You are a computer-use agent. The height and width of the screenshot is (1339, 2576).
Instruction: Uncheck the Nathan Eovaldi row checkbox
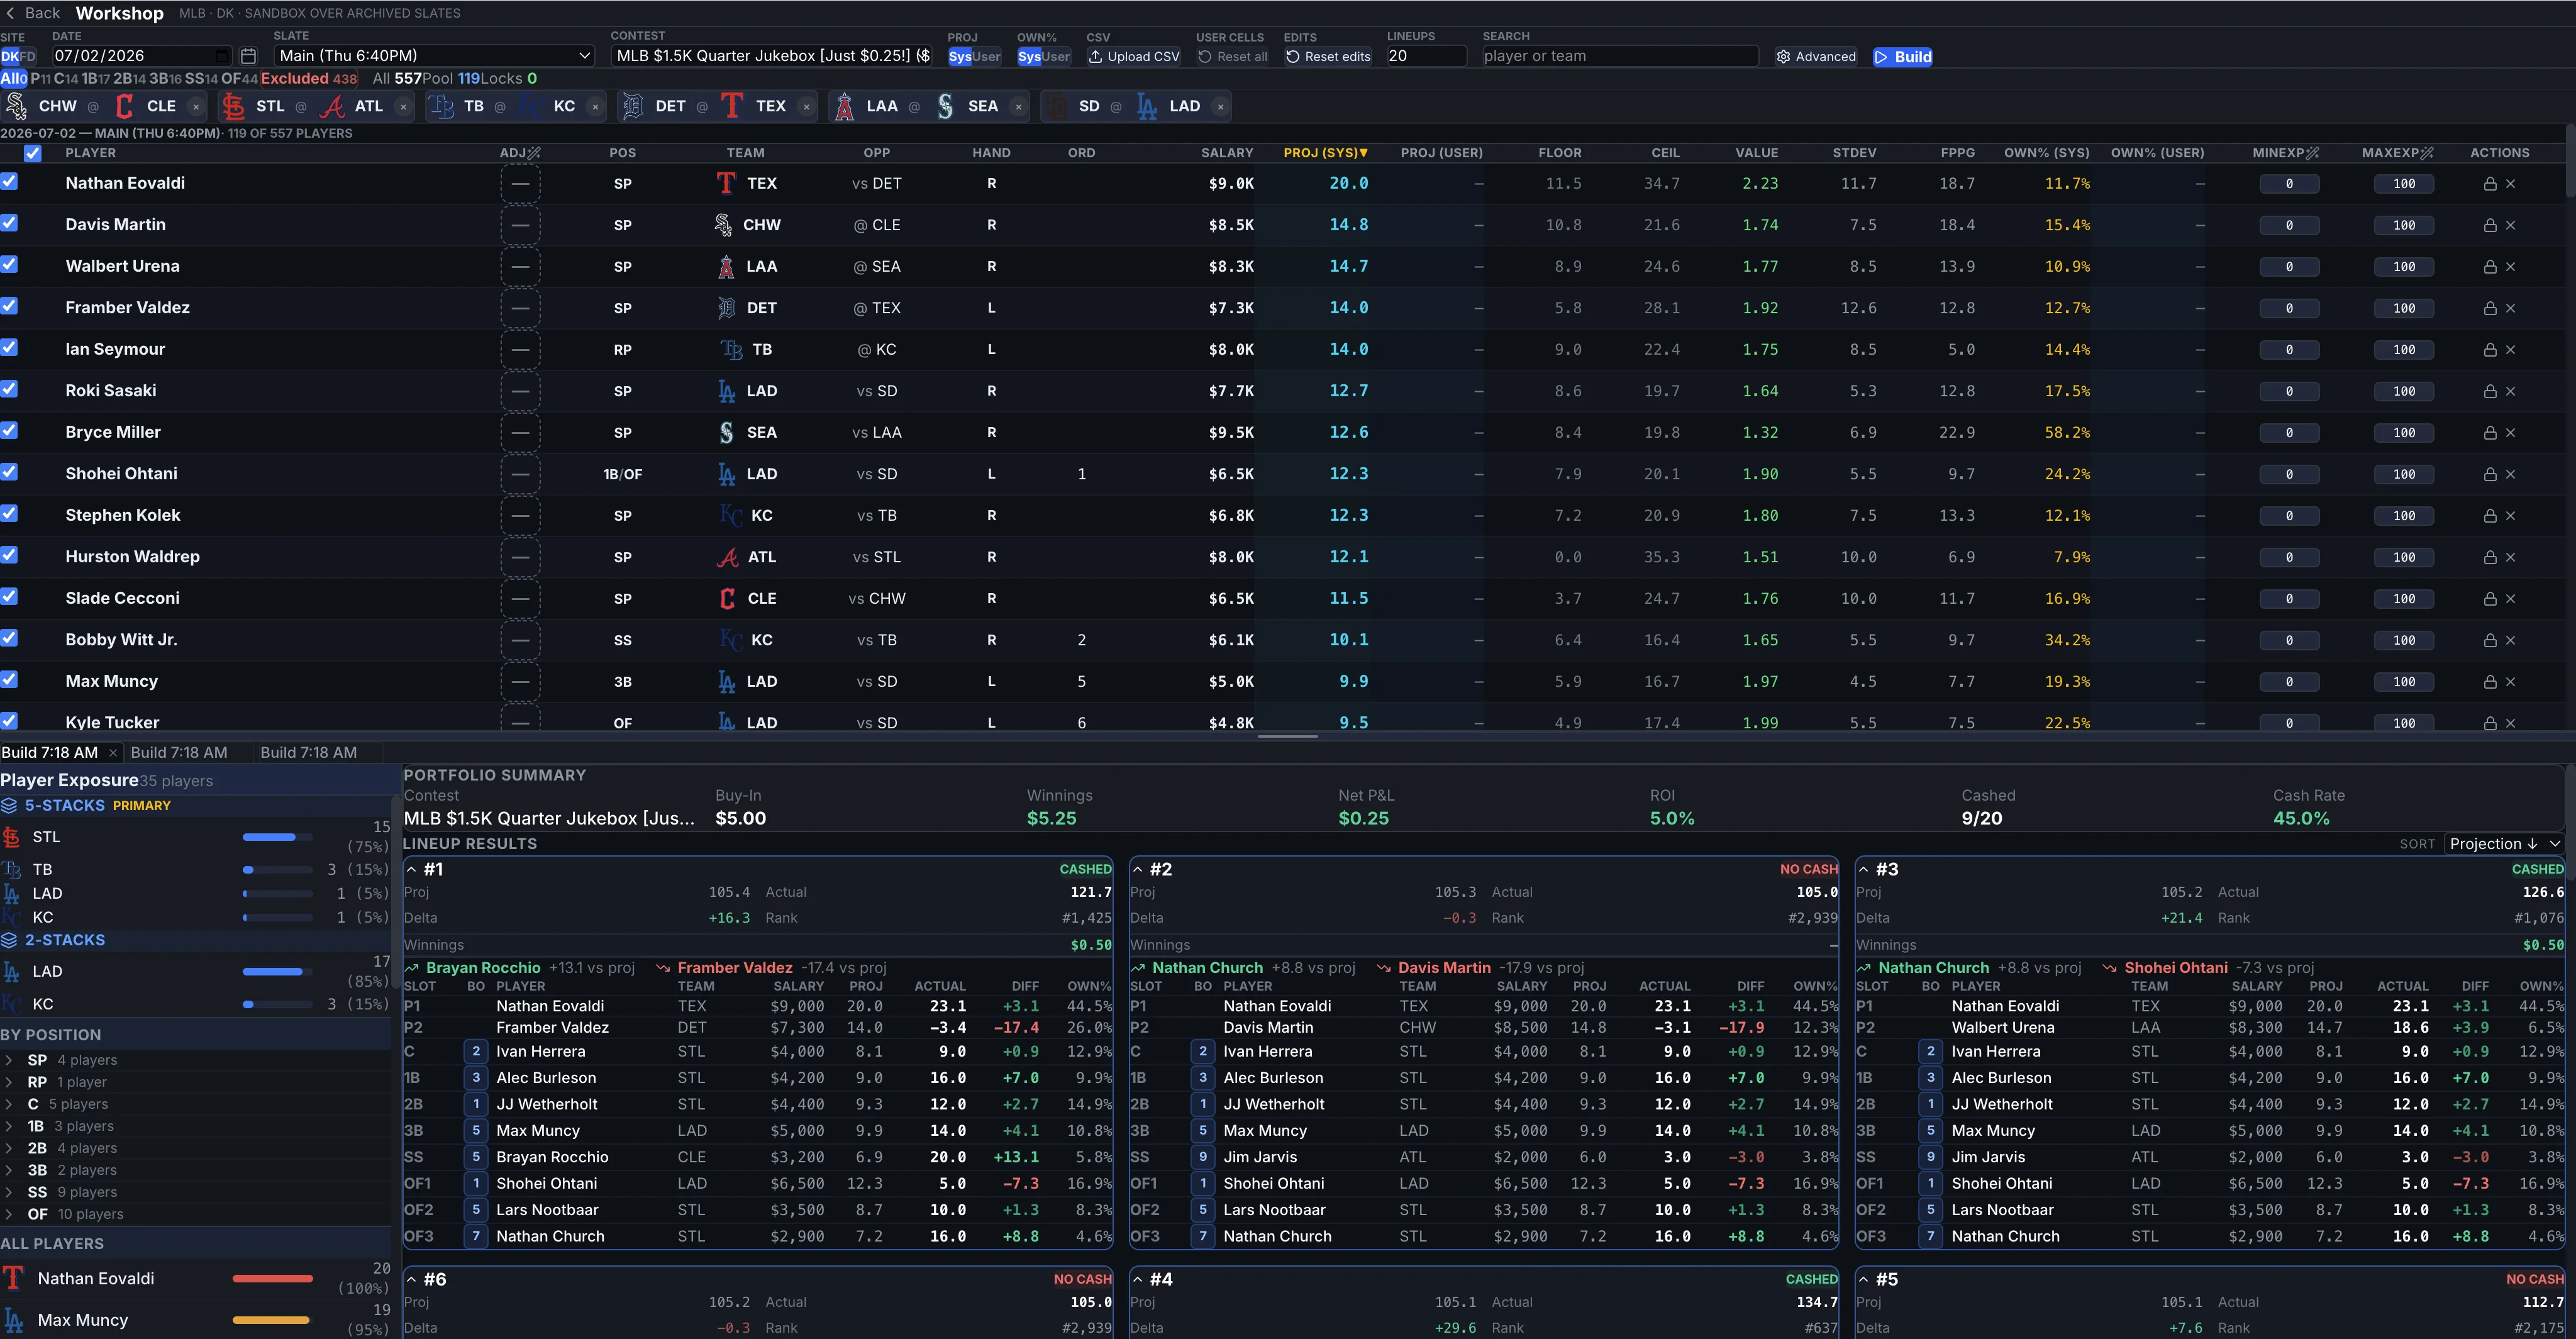coord(9,182)
